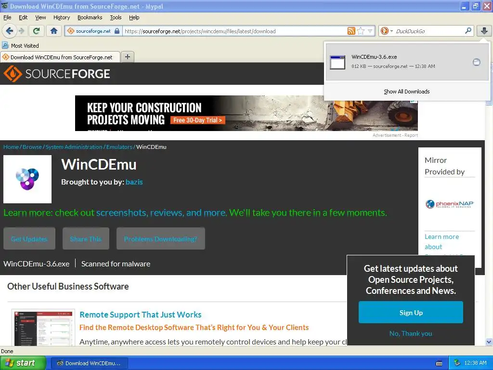Open the Help menu
The height and width of the screenshot is (370, 493).
[x=134, y=17]
